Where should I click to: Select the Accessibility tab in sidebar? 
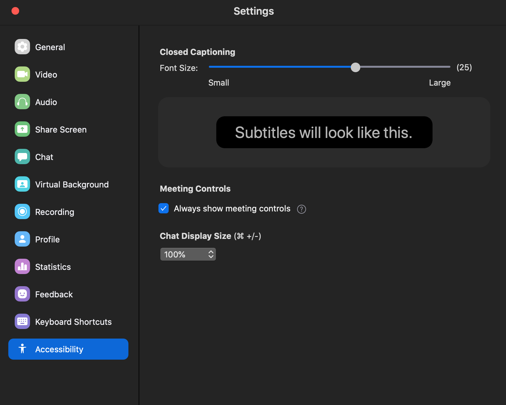[68, 349]
